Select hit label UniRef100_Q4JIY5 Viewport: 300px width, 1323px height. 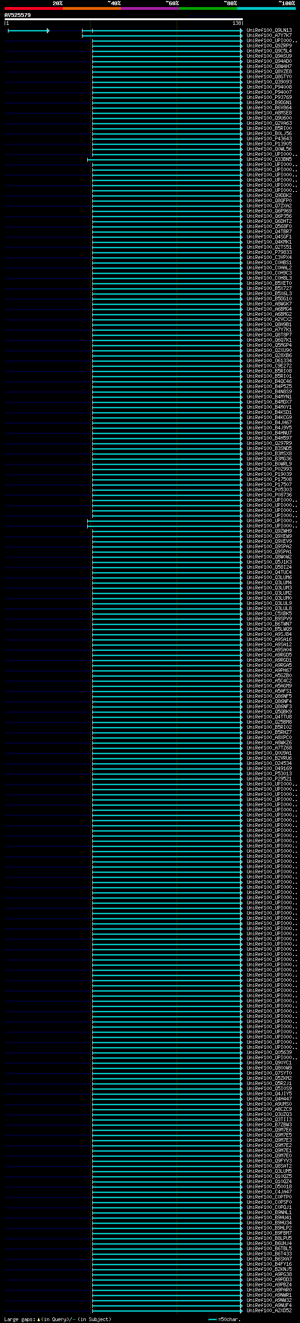[x=269, y=1094]
